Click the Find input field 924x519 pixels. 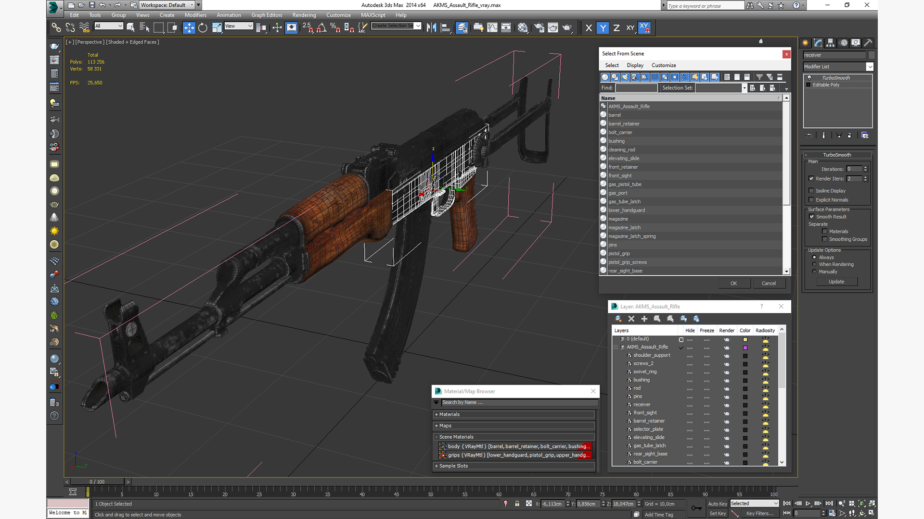click(636, 88)
